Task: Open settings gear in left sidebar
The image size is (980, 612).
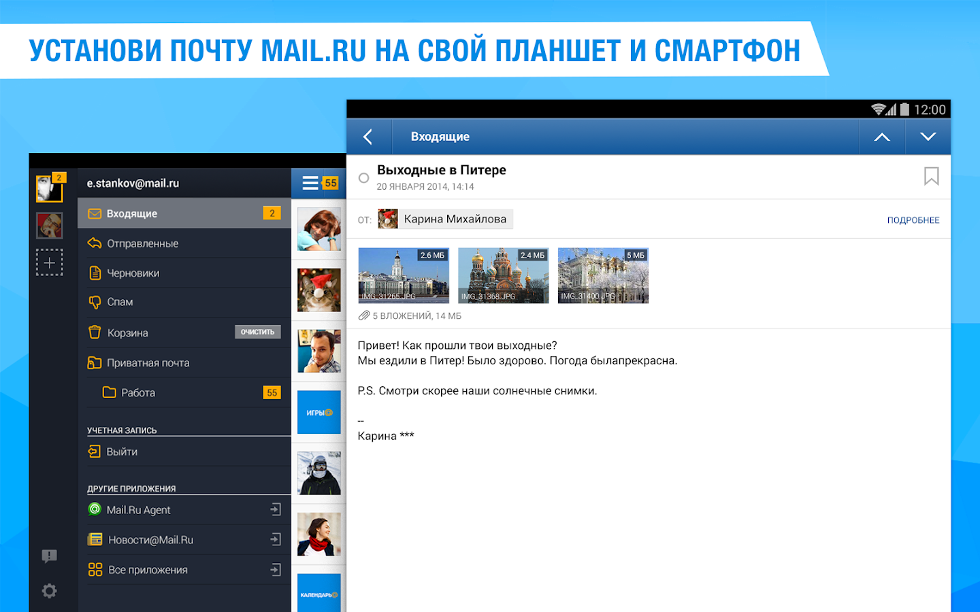Action: point(49,591)
